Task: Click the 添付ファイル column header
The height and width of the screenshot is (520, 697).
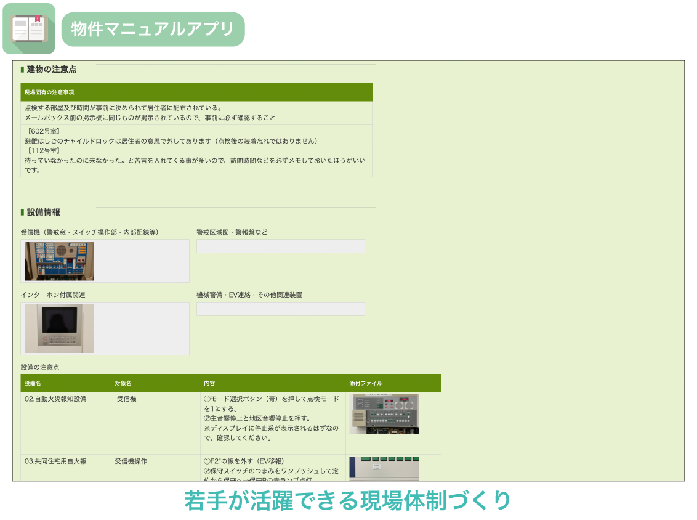Action: tap(393, 383)
